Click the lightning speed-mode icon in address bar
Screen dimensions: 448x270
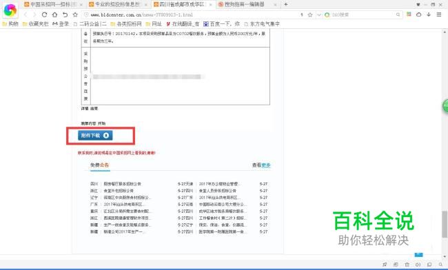click(x=302, y=14)
